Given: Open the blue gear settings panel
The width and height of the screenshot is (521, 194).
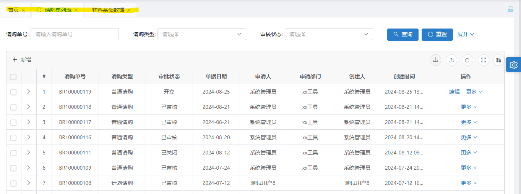Looking at the screenshot, I should 514,65.
